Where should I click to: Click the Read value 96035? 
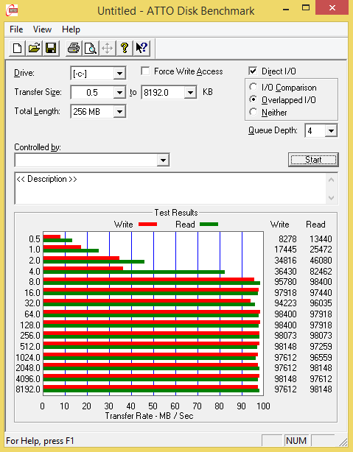(321, 303)
